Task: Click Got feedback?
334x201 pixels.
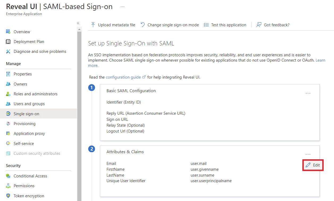Action: (273, 25)
